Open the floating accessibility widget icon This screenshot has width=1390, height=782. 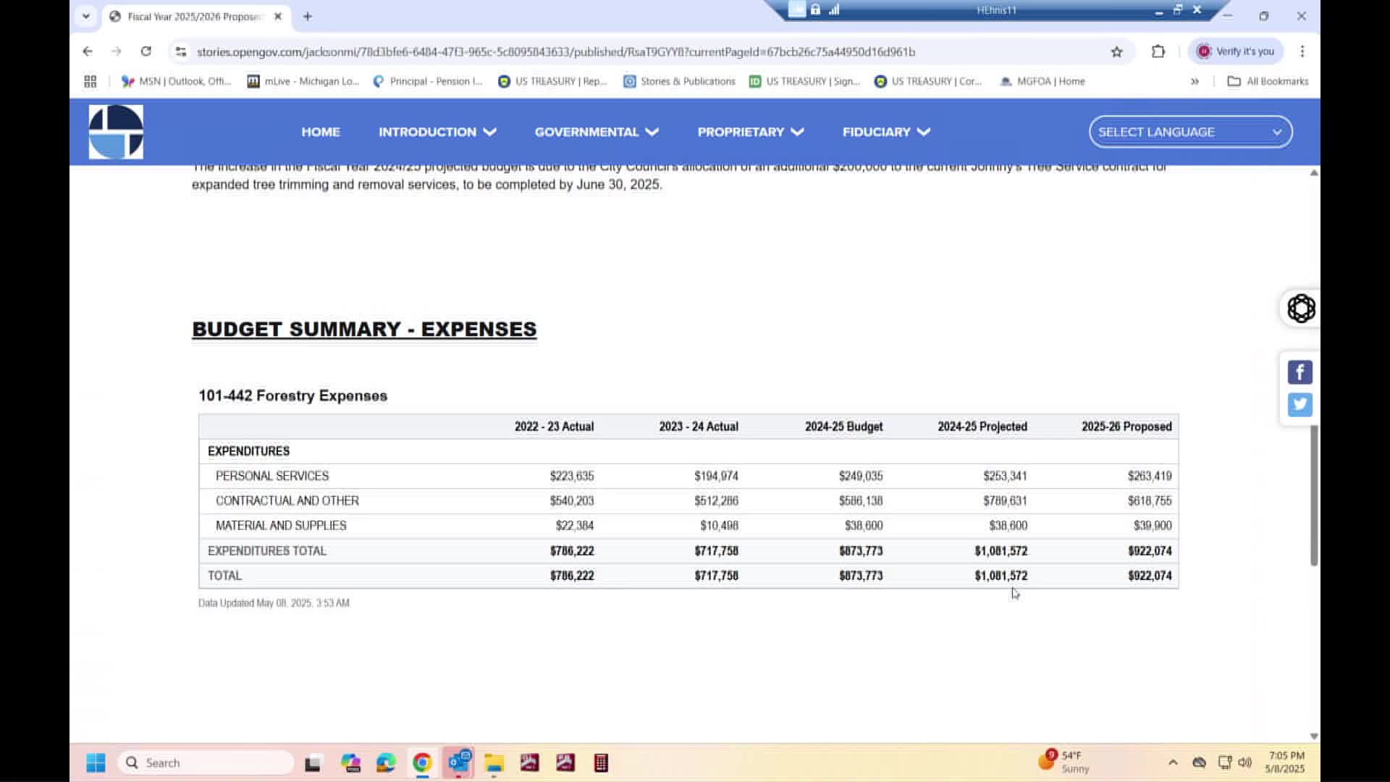coord(1301,308)
